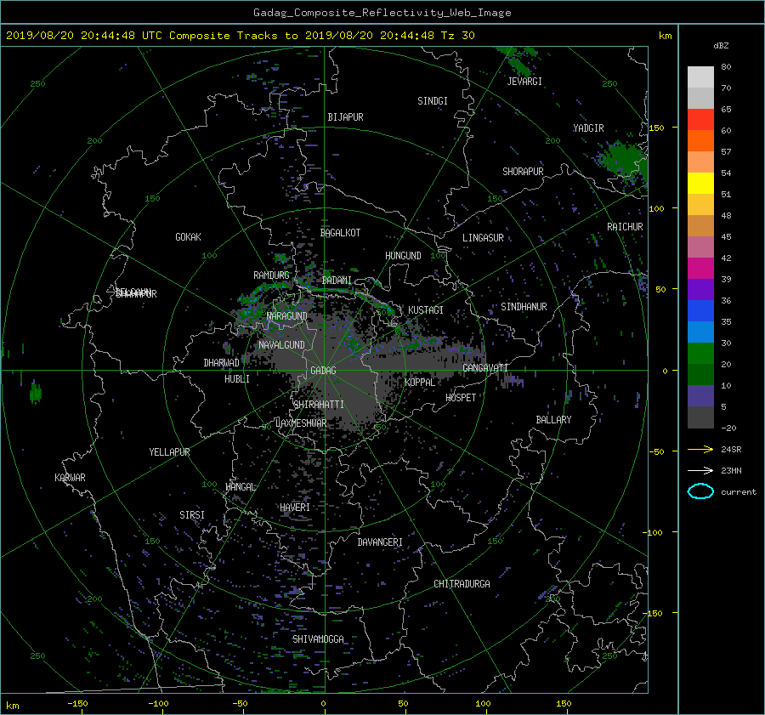The image size is (765, 715).
Task: Click the NARAGUND city label
Action: [287, 316]
